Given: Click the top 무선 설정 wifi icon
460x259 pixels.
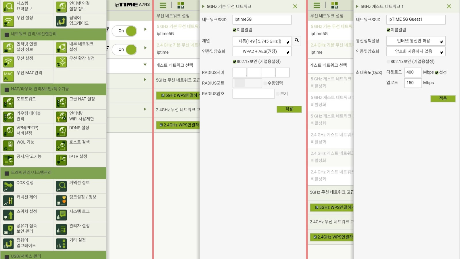Looking at the screenshot, I should coord(9,21).
